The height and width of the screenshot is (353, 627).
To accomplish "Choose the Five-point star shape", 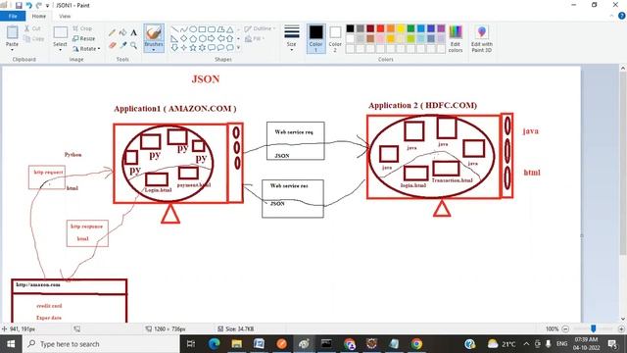I will pos(193,47).
